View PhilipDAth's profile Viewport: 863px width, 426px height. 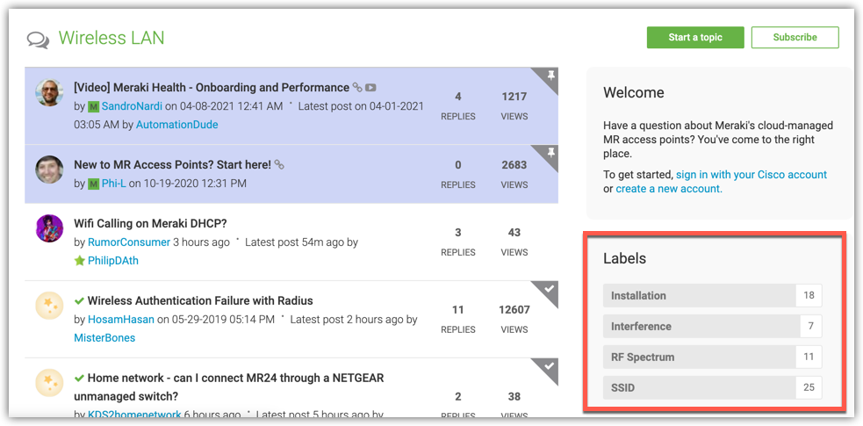(x=113, y=261)
